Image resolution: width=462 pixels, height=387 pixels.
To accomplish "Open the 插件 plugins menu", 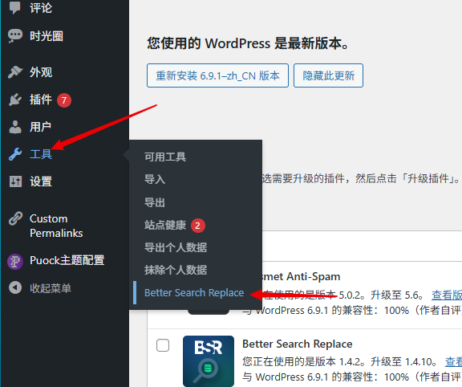I will [41, 100].
